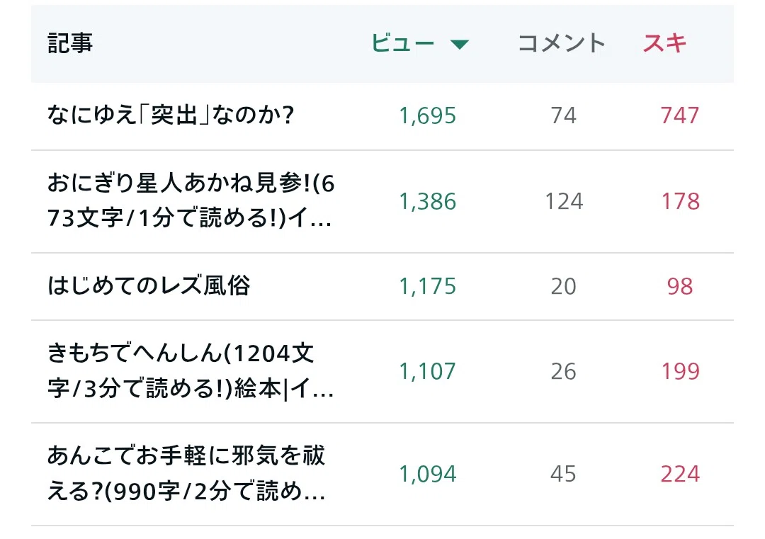Click like count 224
Image resolution: width=765 pixels, height=539 pixels.
[680, 474]
